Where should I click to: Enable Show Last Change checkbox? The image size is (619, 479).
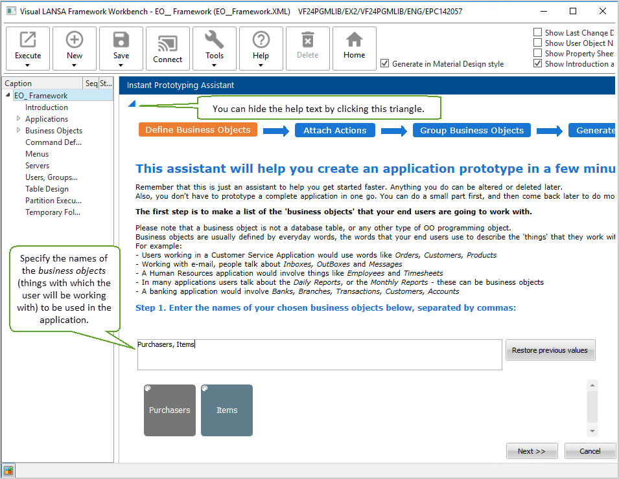coord(537,32)
